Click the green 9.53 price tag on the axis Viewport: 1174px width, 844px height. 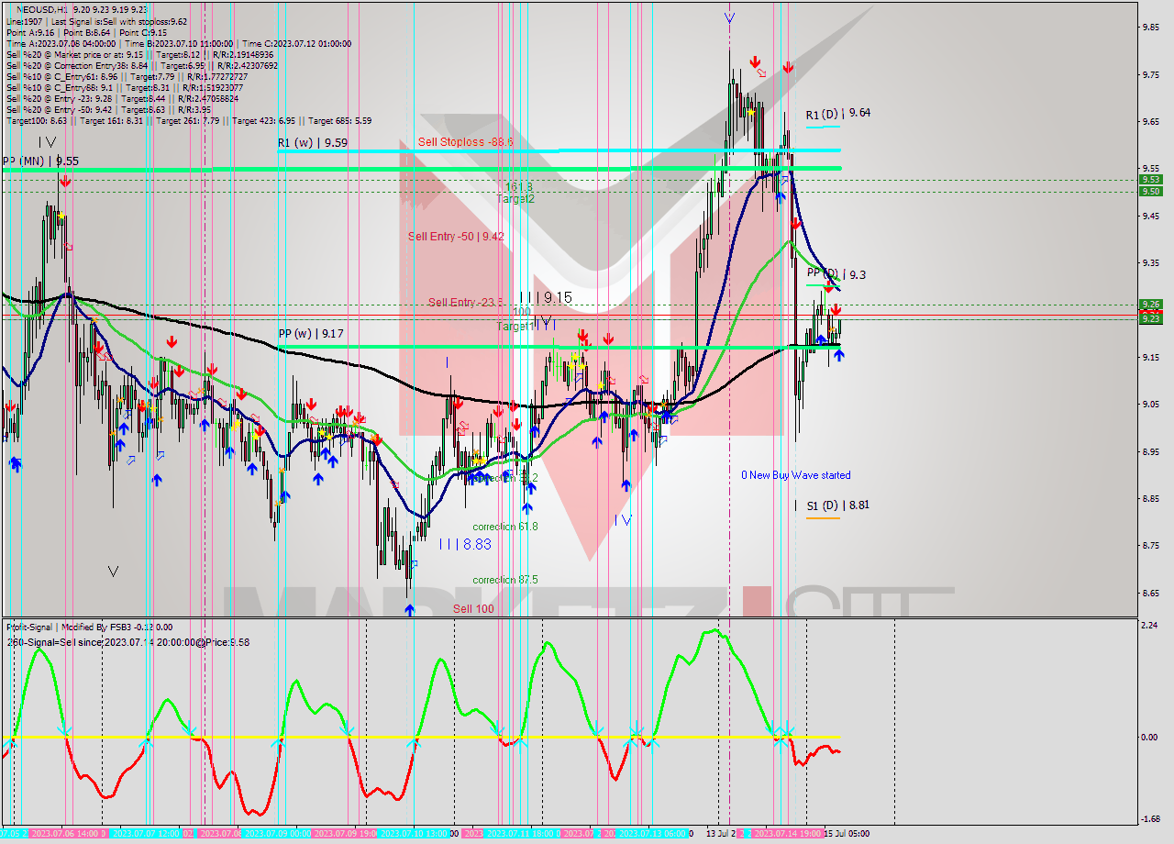1151,180
